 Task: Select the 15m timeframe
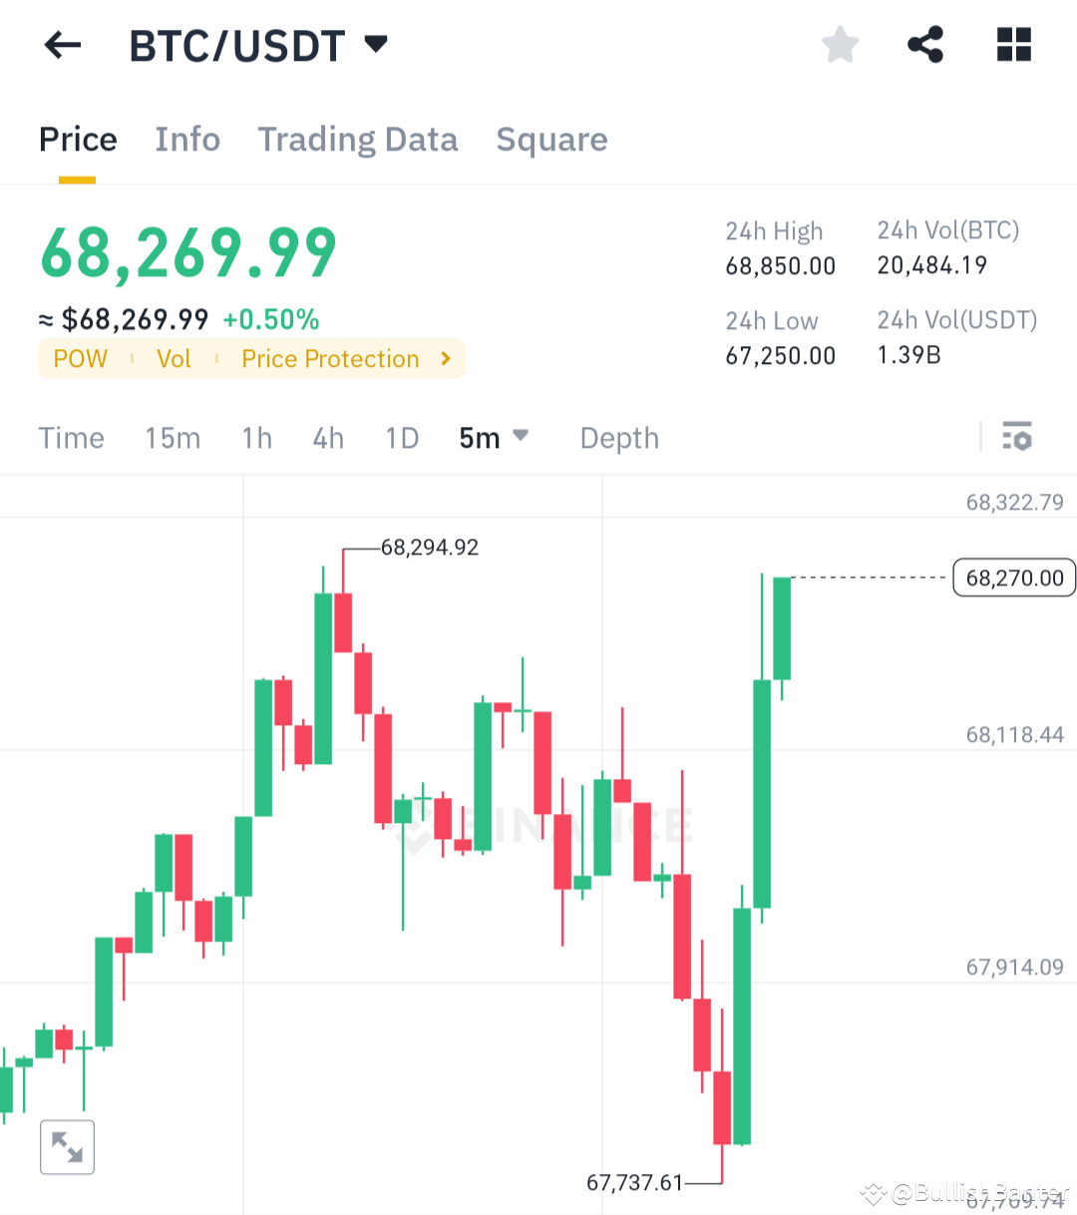(173, 437)
